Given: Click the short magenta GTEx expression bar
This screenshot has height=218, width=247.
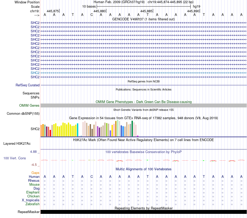Looking at the screenshot, I should click(x=138, y=136).
